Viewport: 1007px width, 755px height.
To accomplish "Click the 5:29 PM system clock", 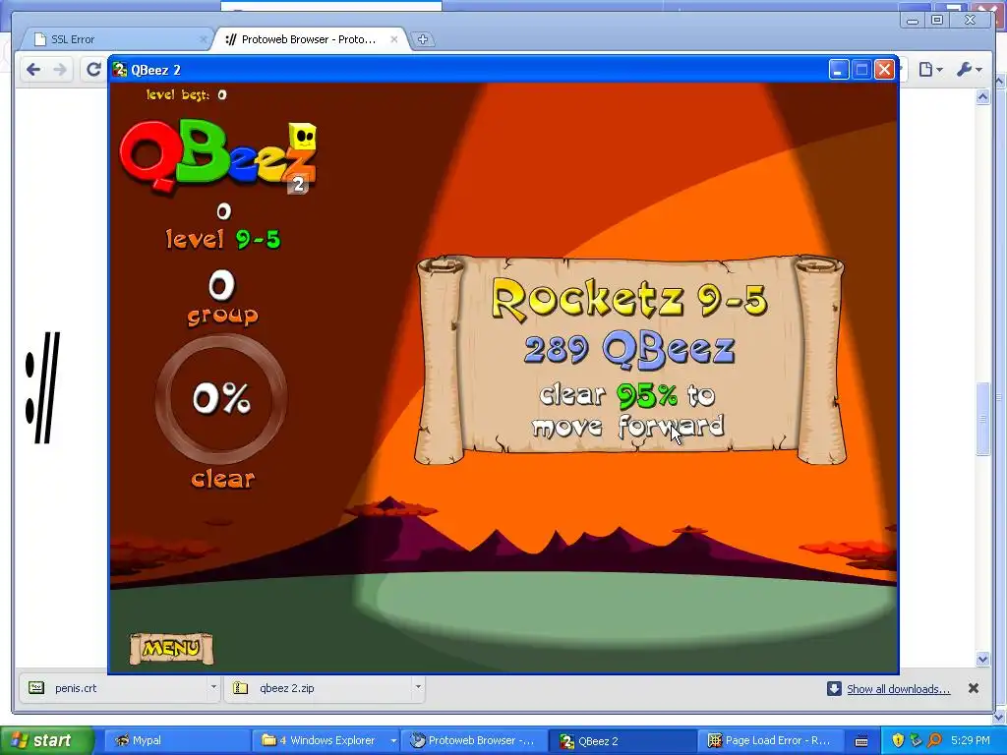I will [x=971, y=740].
